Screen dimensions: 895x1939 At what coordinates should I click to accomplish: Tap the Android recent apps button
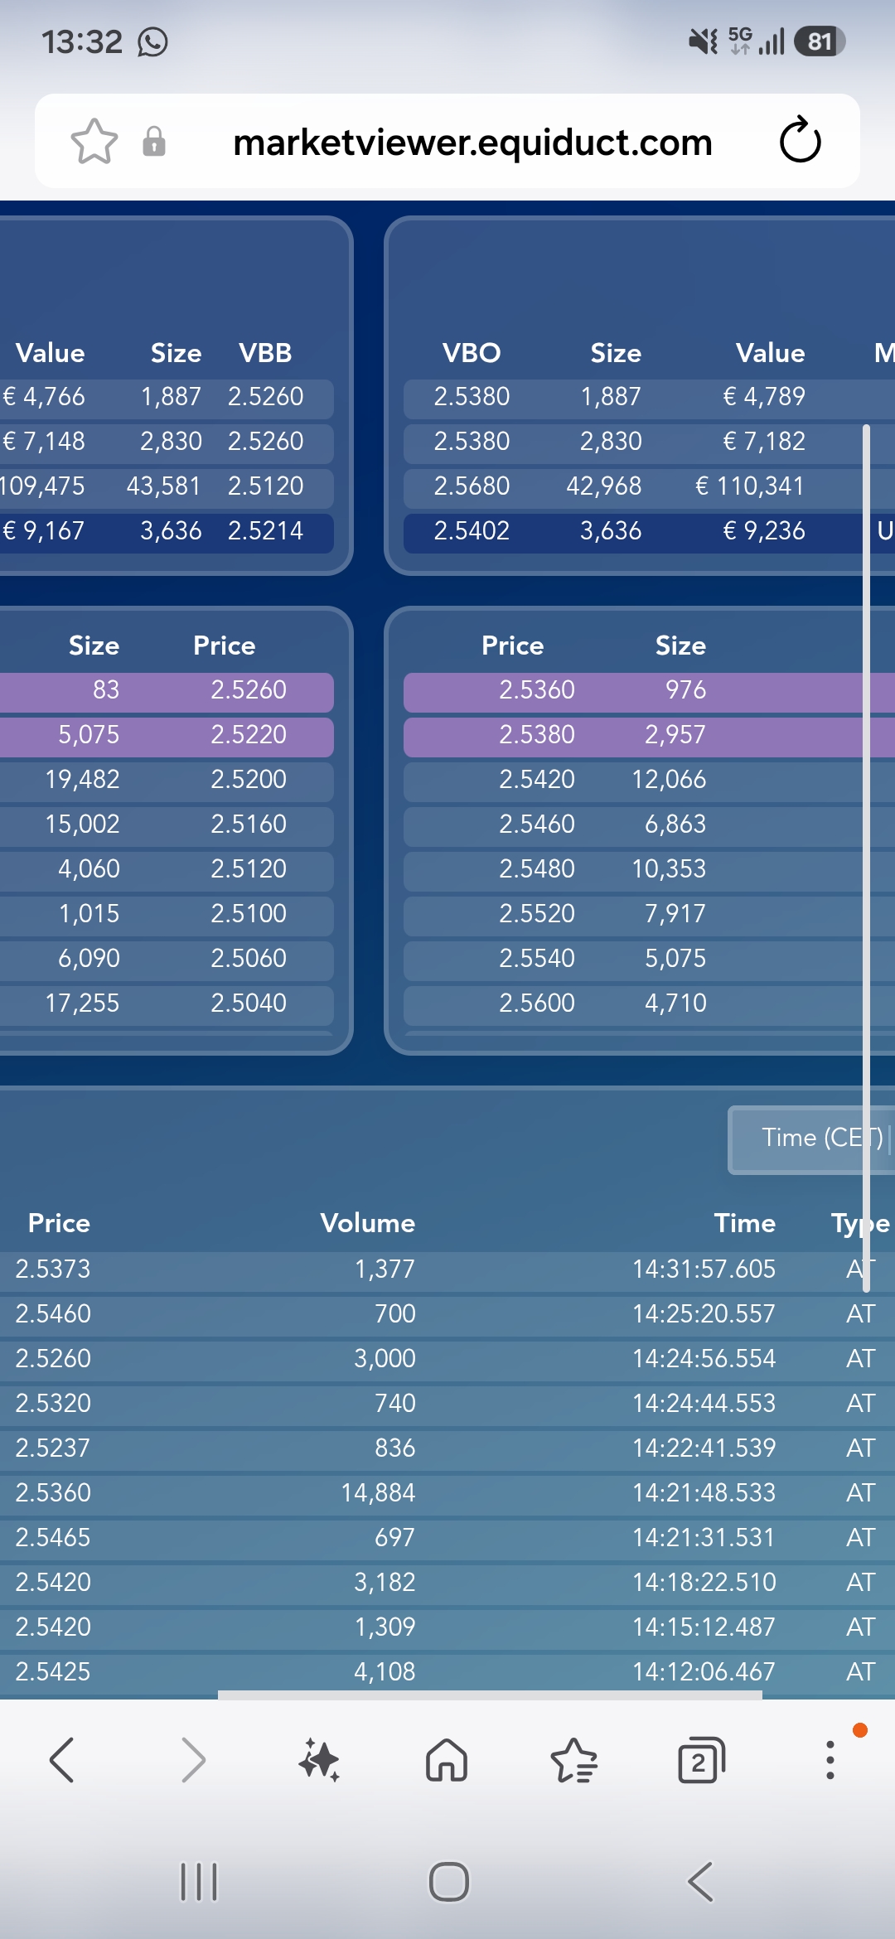tap(199, 1882)
